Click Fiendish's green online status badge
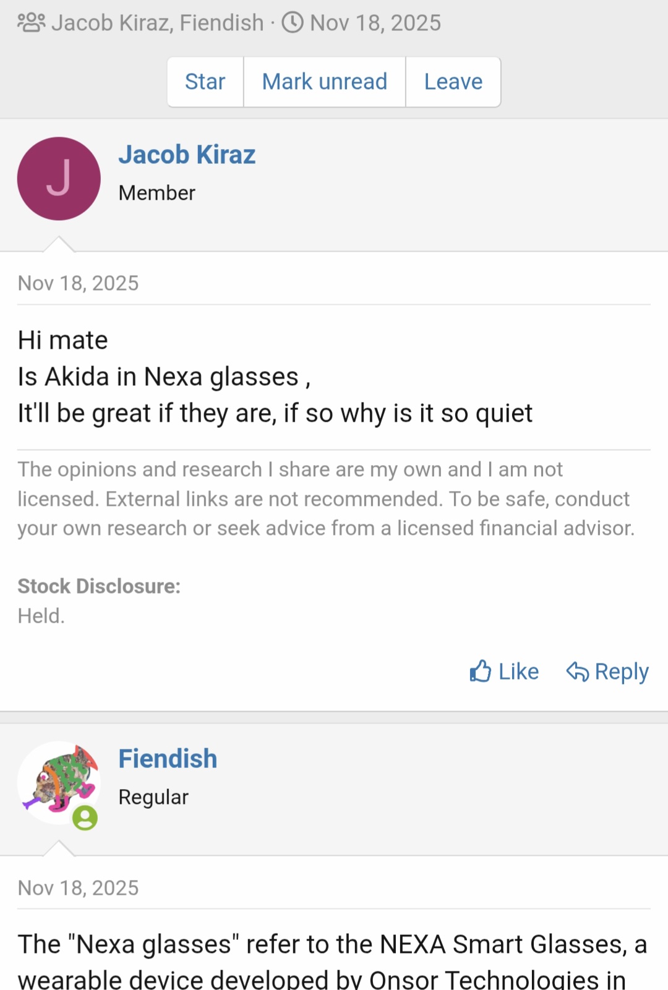668x990 pixels. [85, 818]
